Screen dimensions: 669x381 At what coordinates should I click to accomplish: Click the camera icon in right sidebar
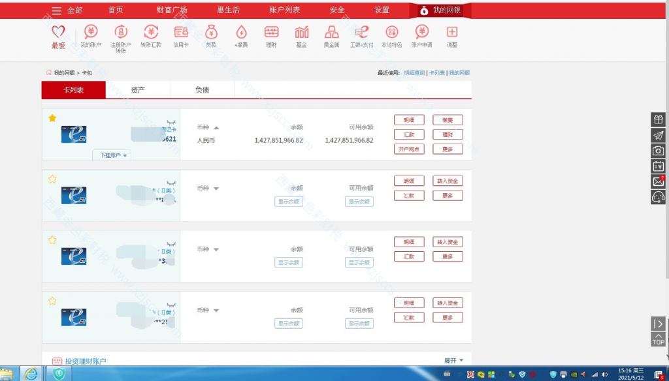coord(658,151)
